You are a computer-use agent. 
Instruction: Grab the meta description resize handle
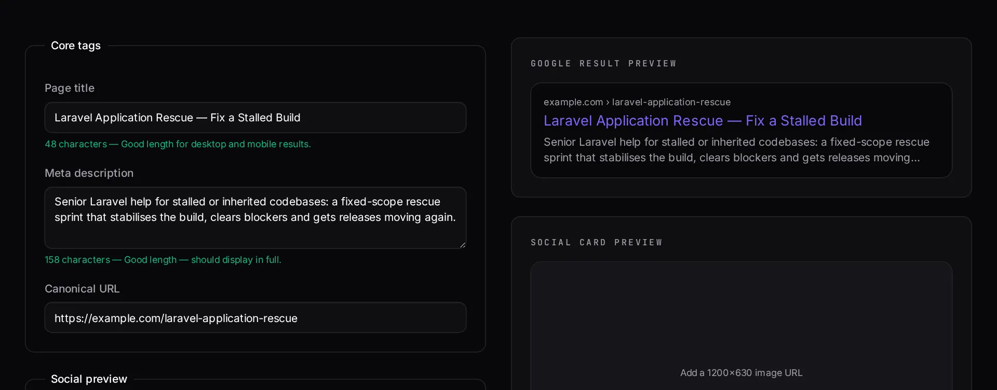click(462, 244)
